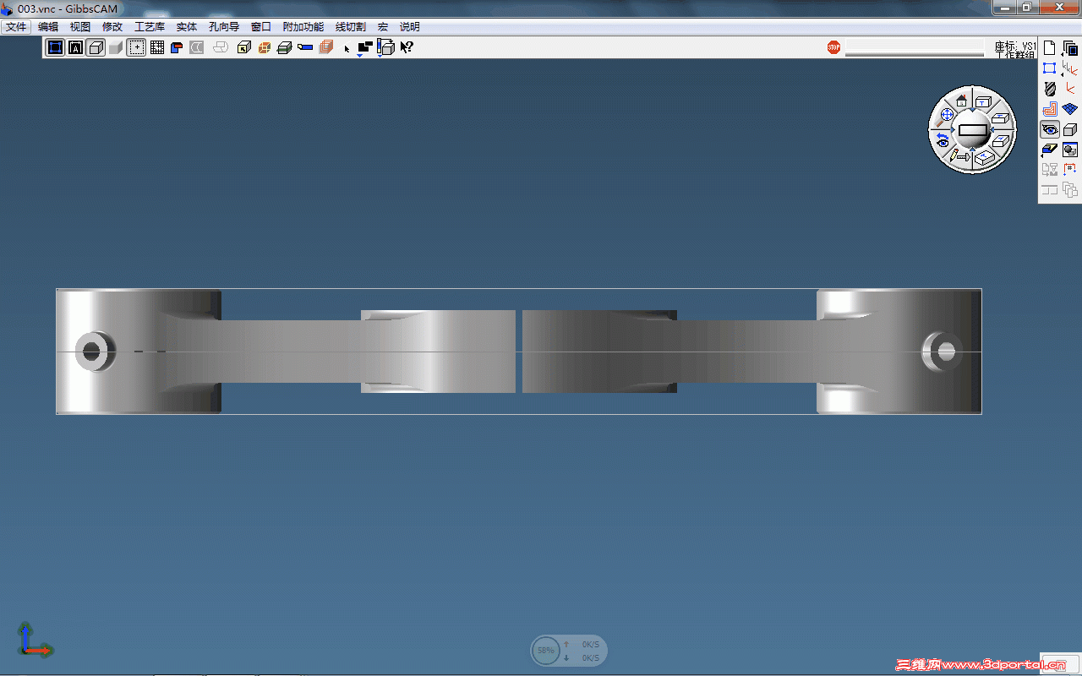Select the top view cube on dial
The height and width of the screenshot is (676, 1082).
[983, 101]
